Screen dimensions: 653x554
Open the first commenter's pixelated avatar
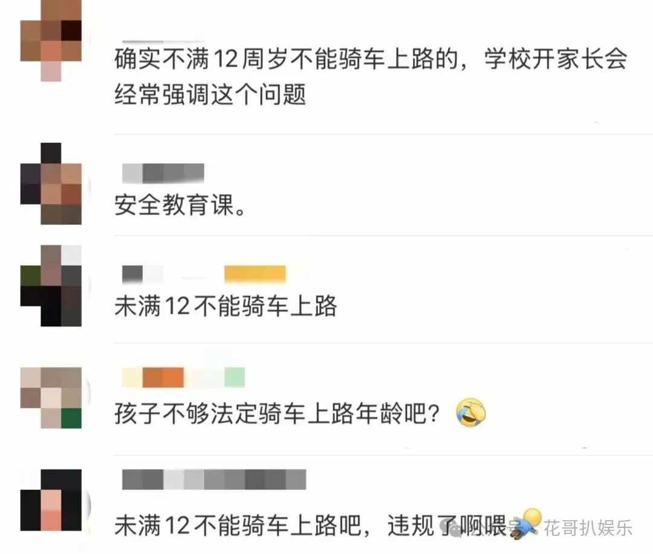[51, 41]
